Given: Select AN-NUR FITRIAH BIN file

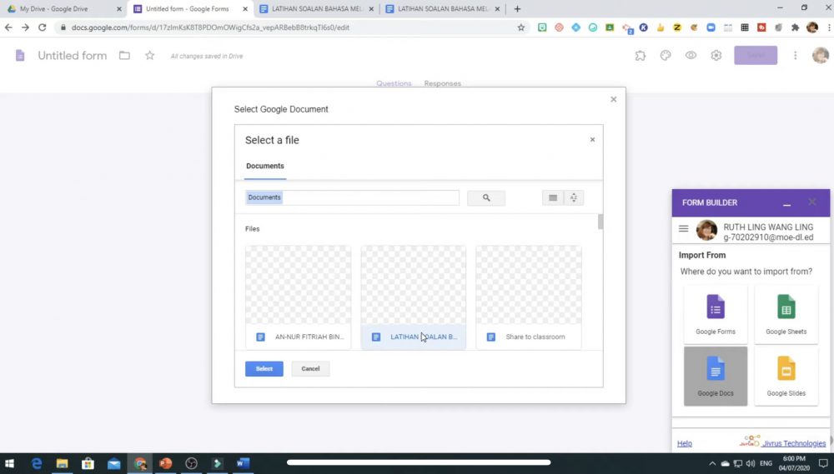Looking at the screenshot, I should (298, 297).
